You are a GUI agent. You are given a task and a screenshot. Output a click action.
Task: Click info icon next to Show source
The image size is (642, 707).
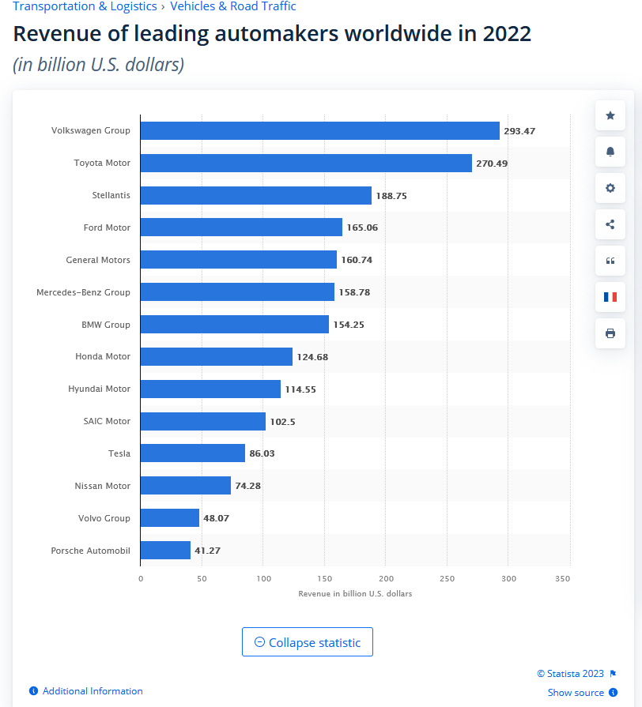coord(613,693)
